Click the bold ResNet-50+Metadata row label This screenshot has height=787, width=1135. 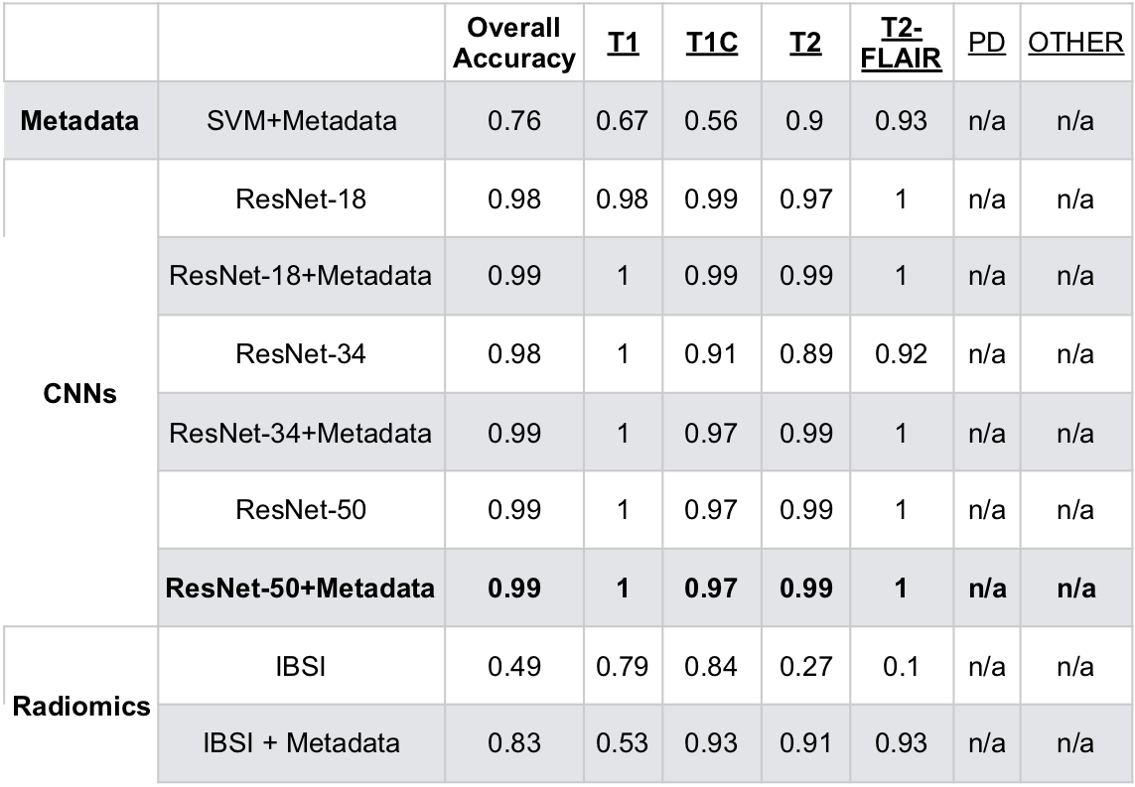click(300, 589)
